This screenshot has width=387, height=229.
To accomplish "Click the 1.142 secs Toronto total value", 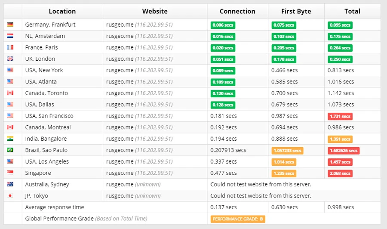I will 341,93.
